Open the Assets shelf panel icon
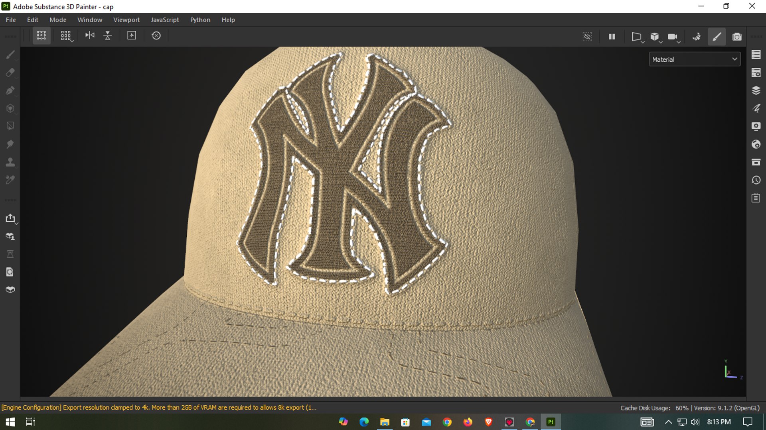This screenshot has width=766, height=430. [x=756, y=162]
